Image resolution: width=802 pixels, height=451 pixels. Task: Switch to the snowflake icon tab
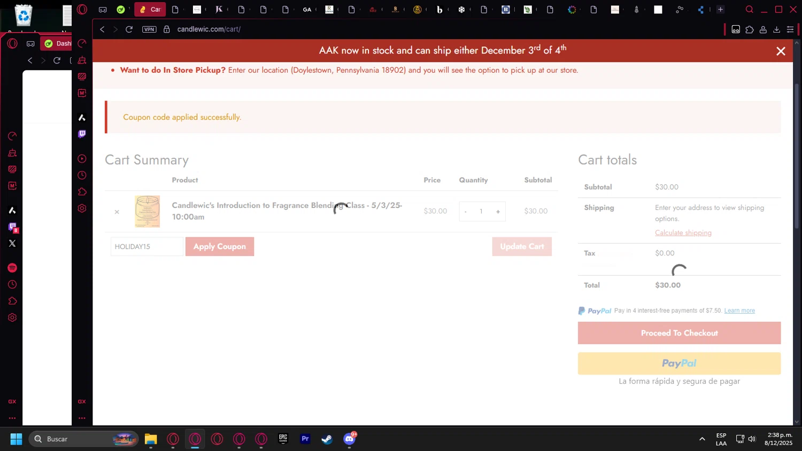click(x=461, y=10)
